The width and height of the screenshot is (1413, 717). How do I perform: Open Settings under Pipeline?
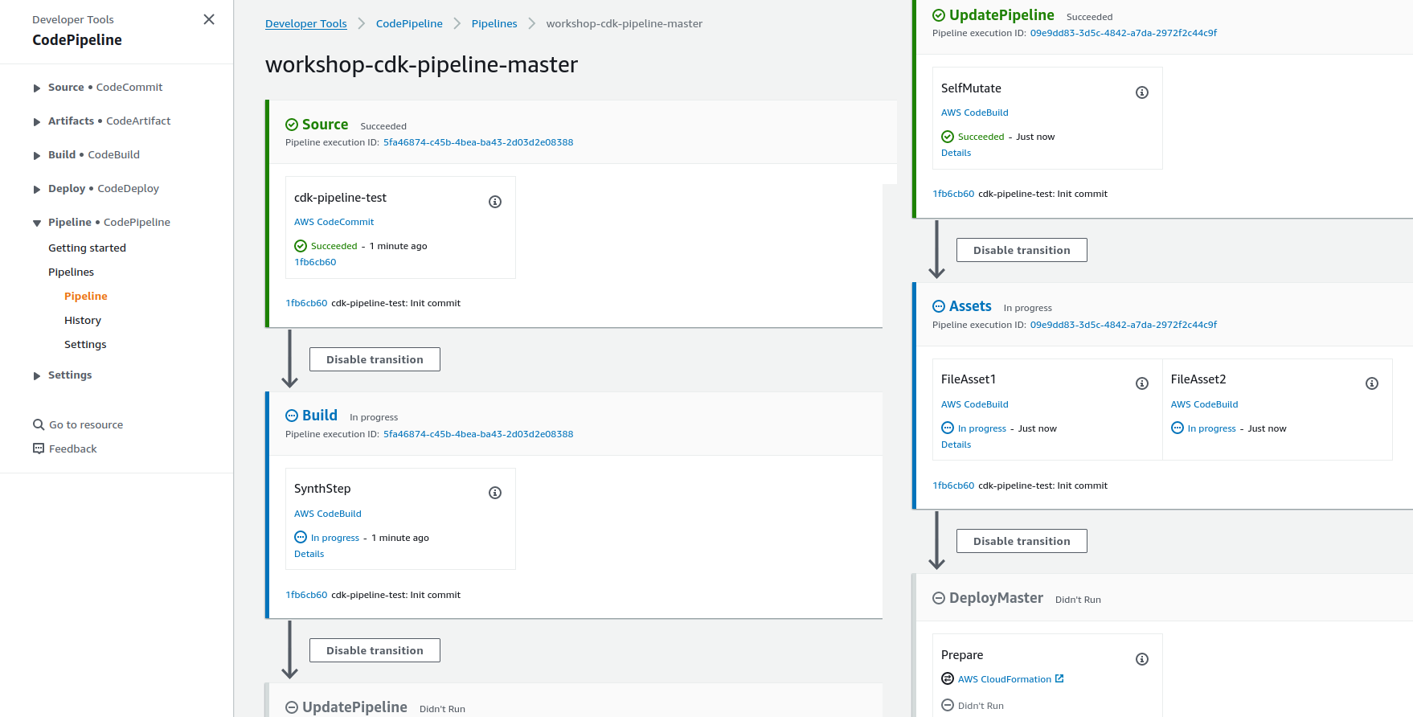coord(85,345)
